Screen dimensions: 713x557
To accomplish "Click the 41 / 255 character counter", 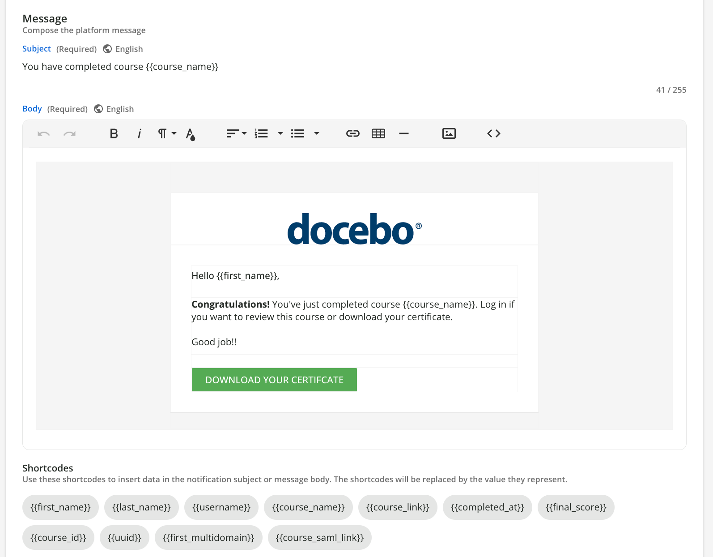I will coord(671,90).
